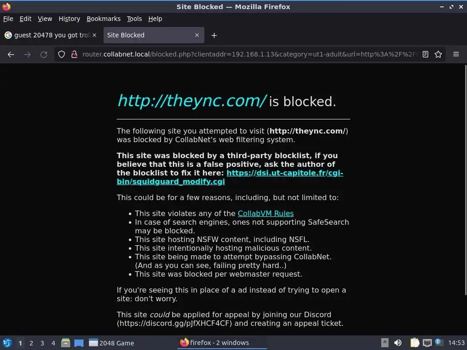This screenshot has height=350, width=467.
Task: Maximize the Firefox window
Action: (451, 6)
